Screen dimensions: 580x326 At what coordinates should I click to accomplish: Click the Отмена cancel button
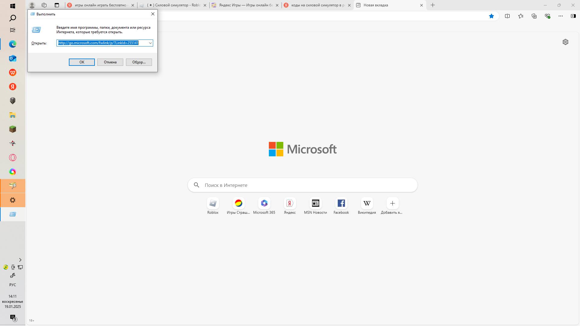tap(110, 62)
